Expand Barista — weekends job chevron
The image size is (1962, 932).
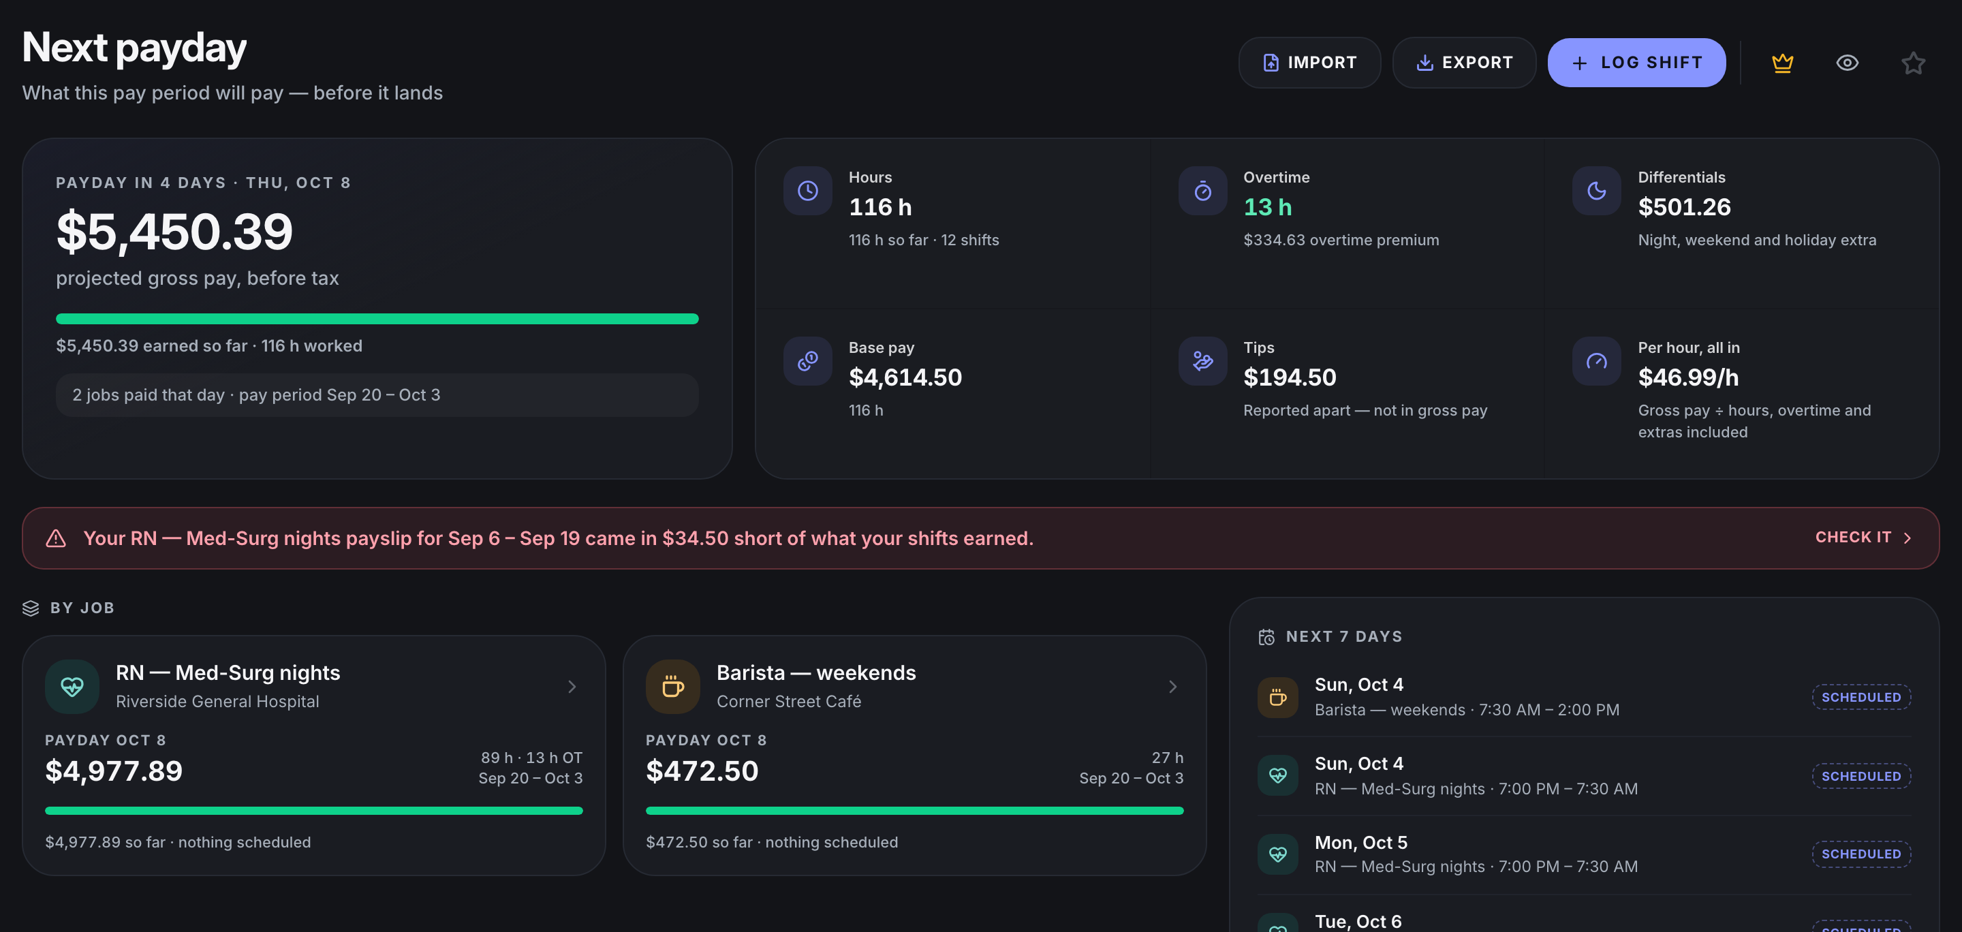(x=1172, y=686)
